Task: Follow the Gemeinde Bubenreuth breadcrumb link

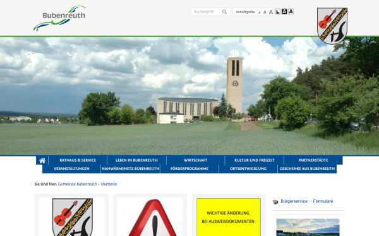Action: click(x=77, y=184)
